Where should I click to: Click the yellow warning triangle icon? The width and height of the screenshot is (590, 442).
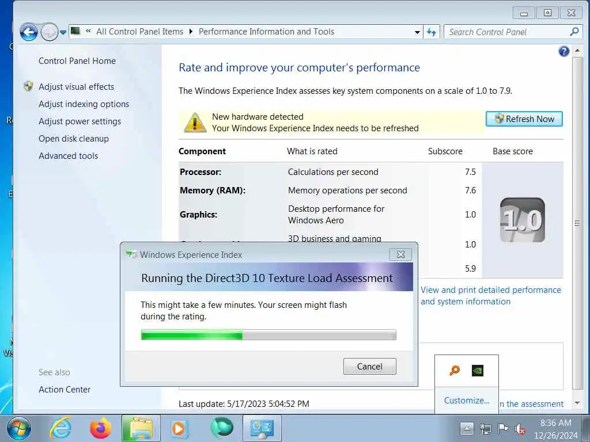(x=195, y=123)
